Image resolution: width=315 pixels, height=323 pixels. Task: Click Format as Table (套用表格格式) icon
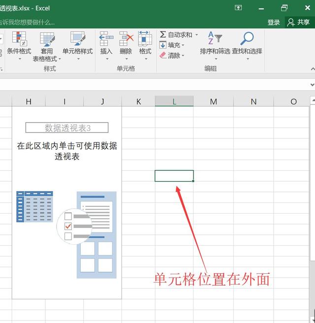47,39
